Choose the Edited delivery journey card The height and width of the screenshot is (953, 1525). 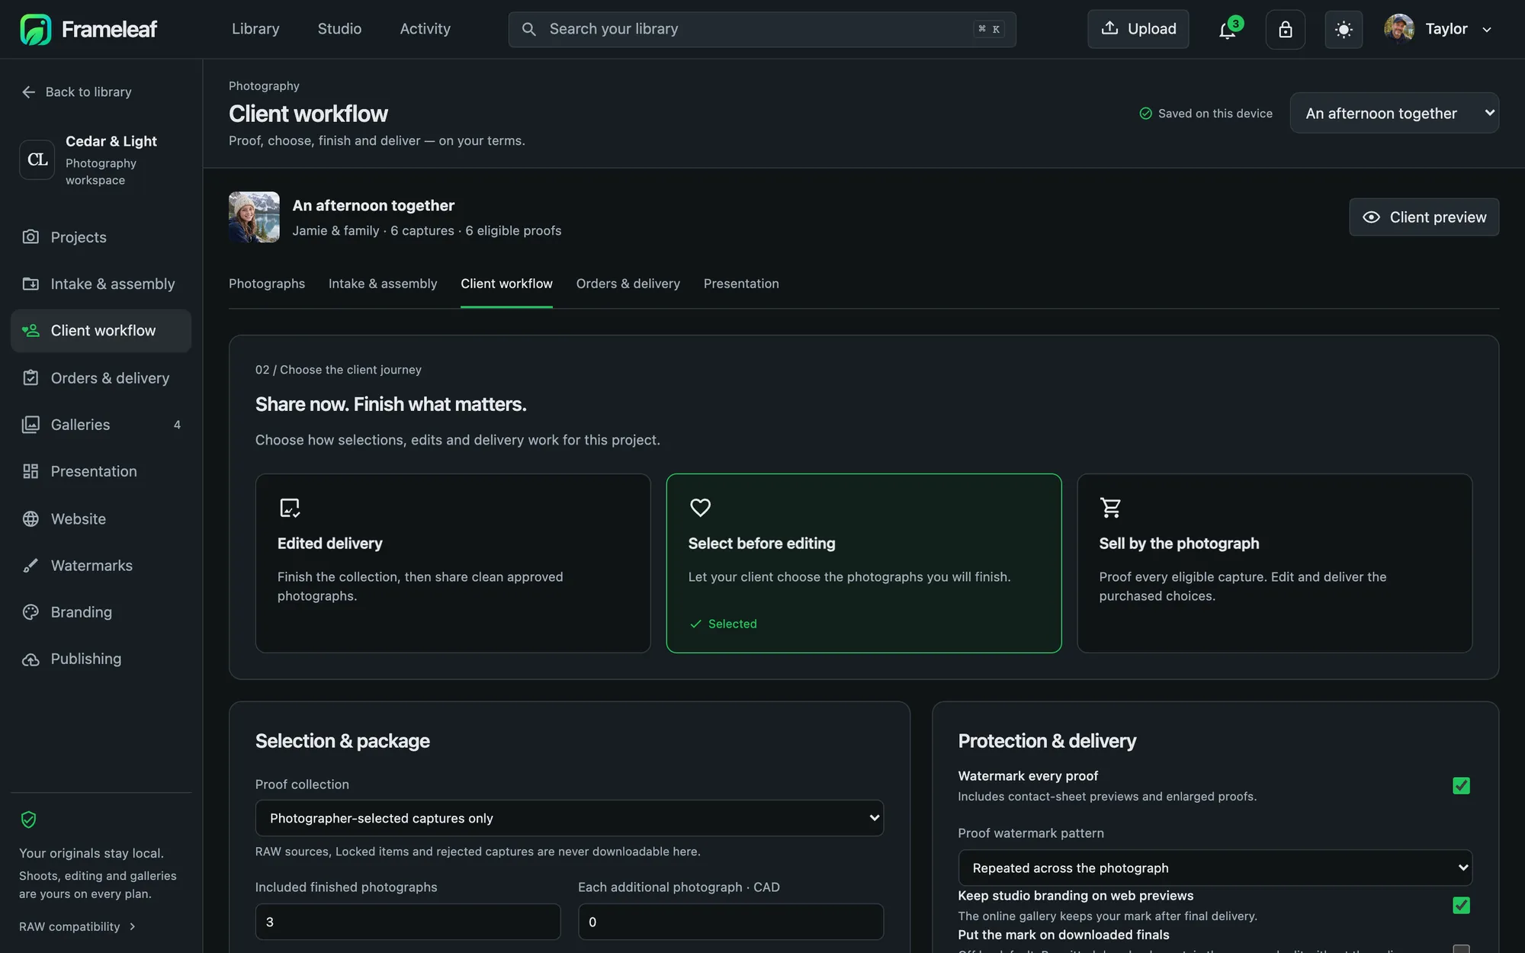(x=453, y=563)
